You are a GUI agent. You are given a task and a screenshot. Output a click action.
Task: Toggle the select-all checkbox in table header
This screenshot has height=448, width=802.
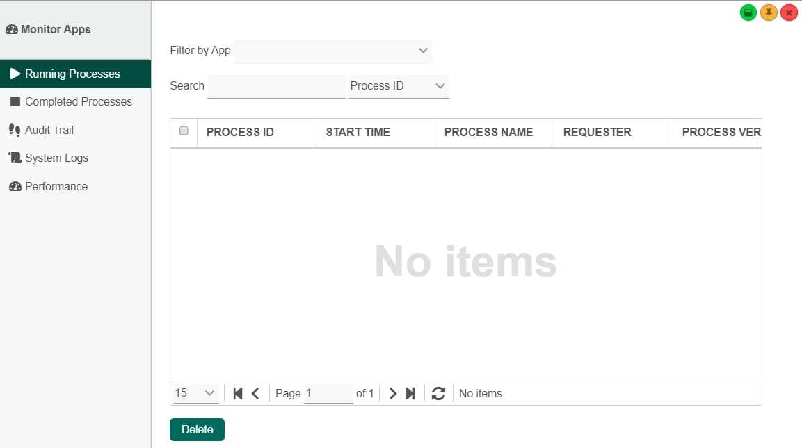pos(184,131)
